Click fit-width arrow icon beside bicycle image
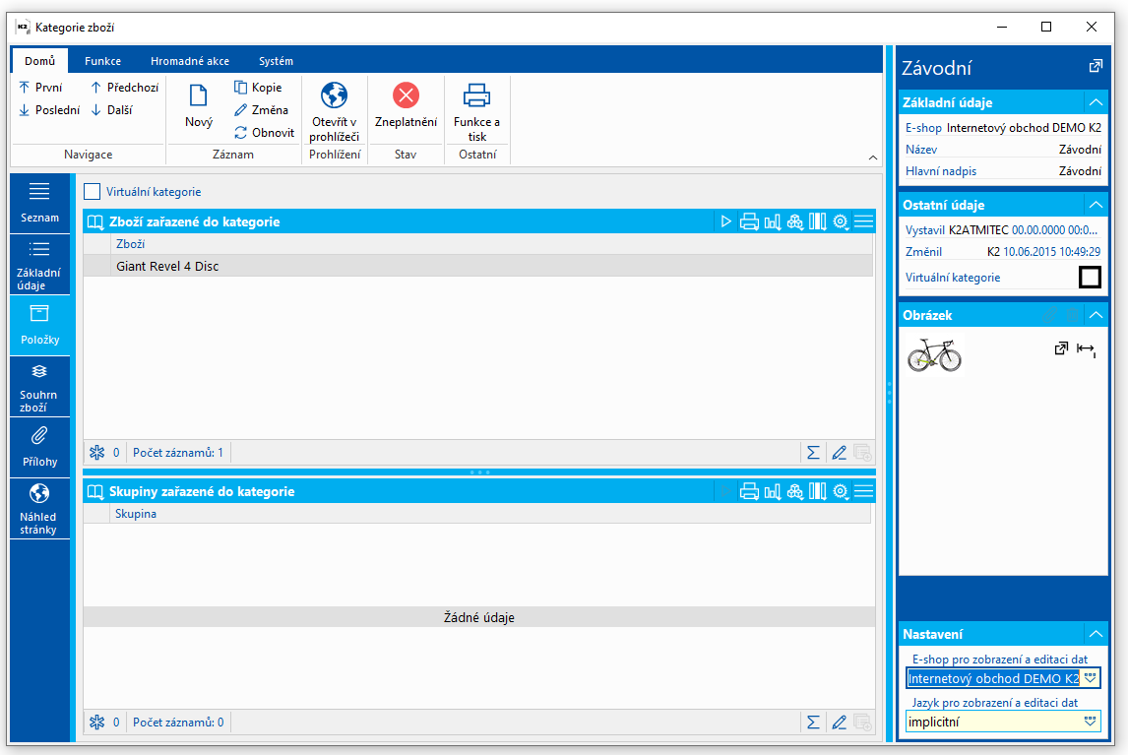Screen dimensions: 1128x755 (1086, 349)
